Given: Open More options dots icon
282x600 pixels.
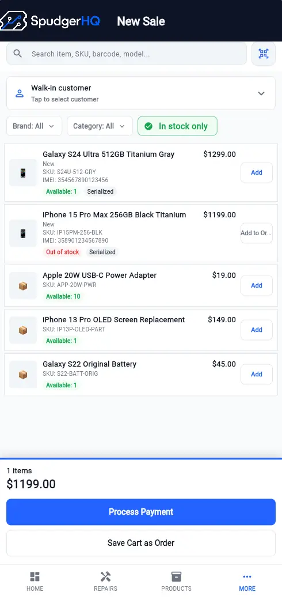Looking at the screenshot, I should coord(247,577).
